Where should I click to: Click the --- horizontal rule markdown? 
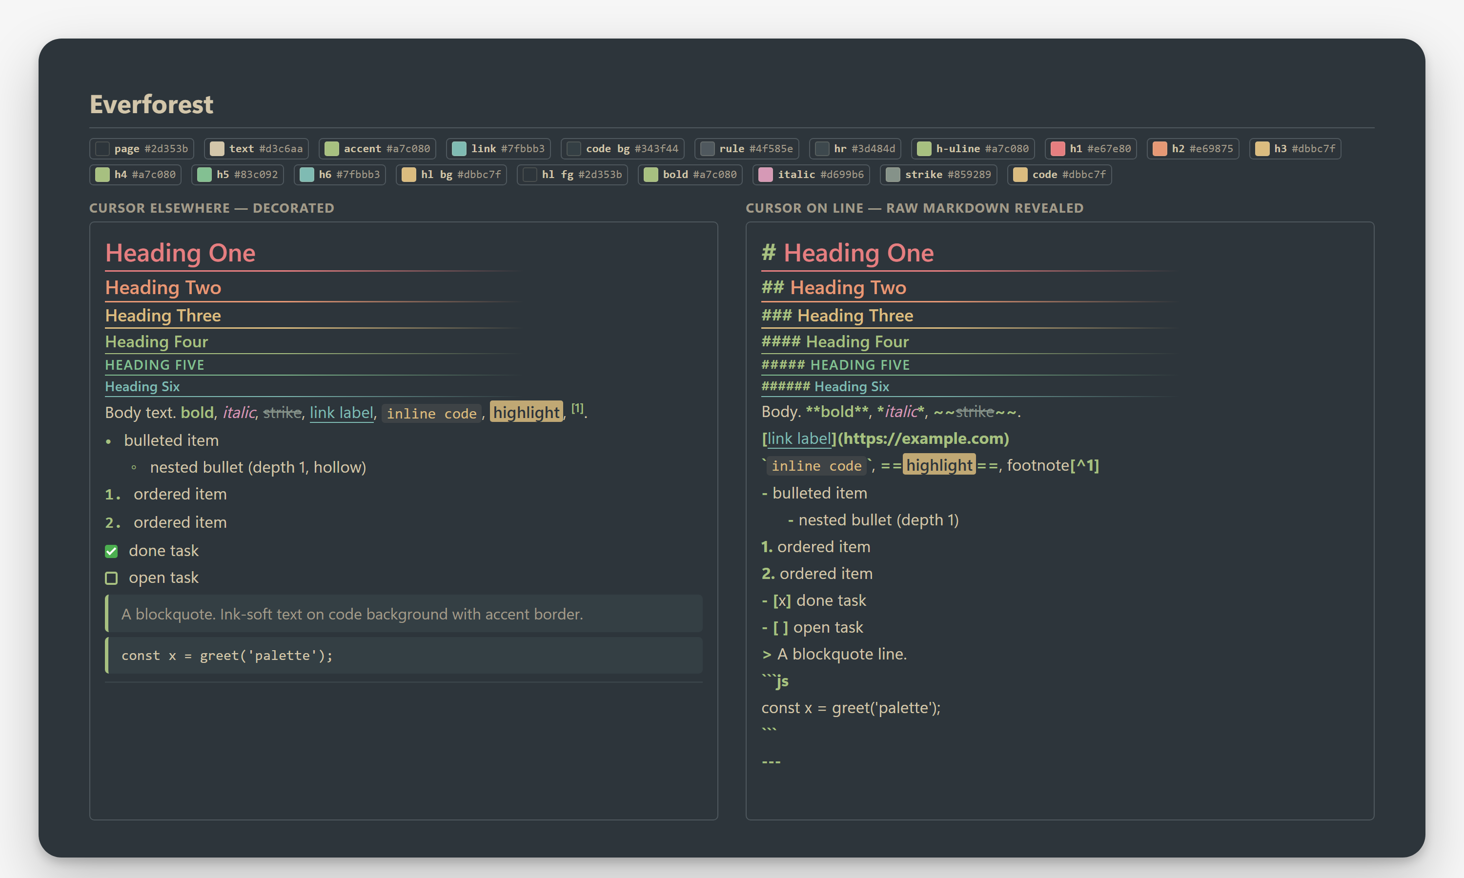pos(771,761)
